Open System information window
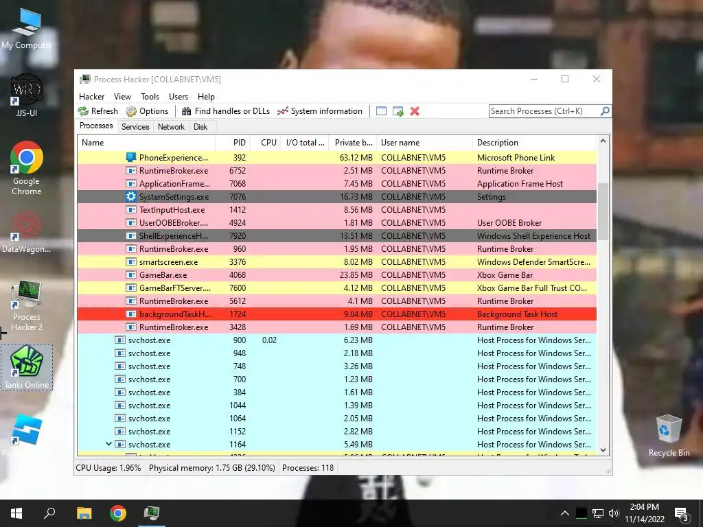Image resolution: width=703 pixels, height=527 pixels. click(320, 111)
